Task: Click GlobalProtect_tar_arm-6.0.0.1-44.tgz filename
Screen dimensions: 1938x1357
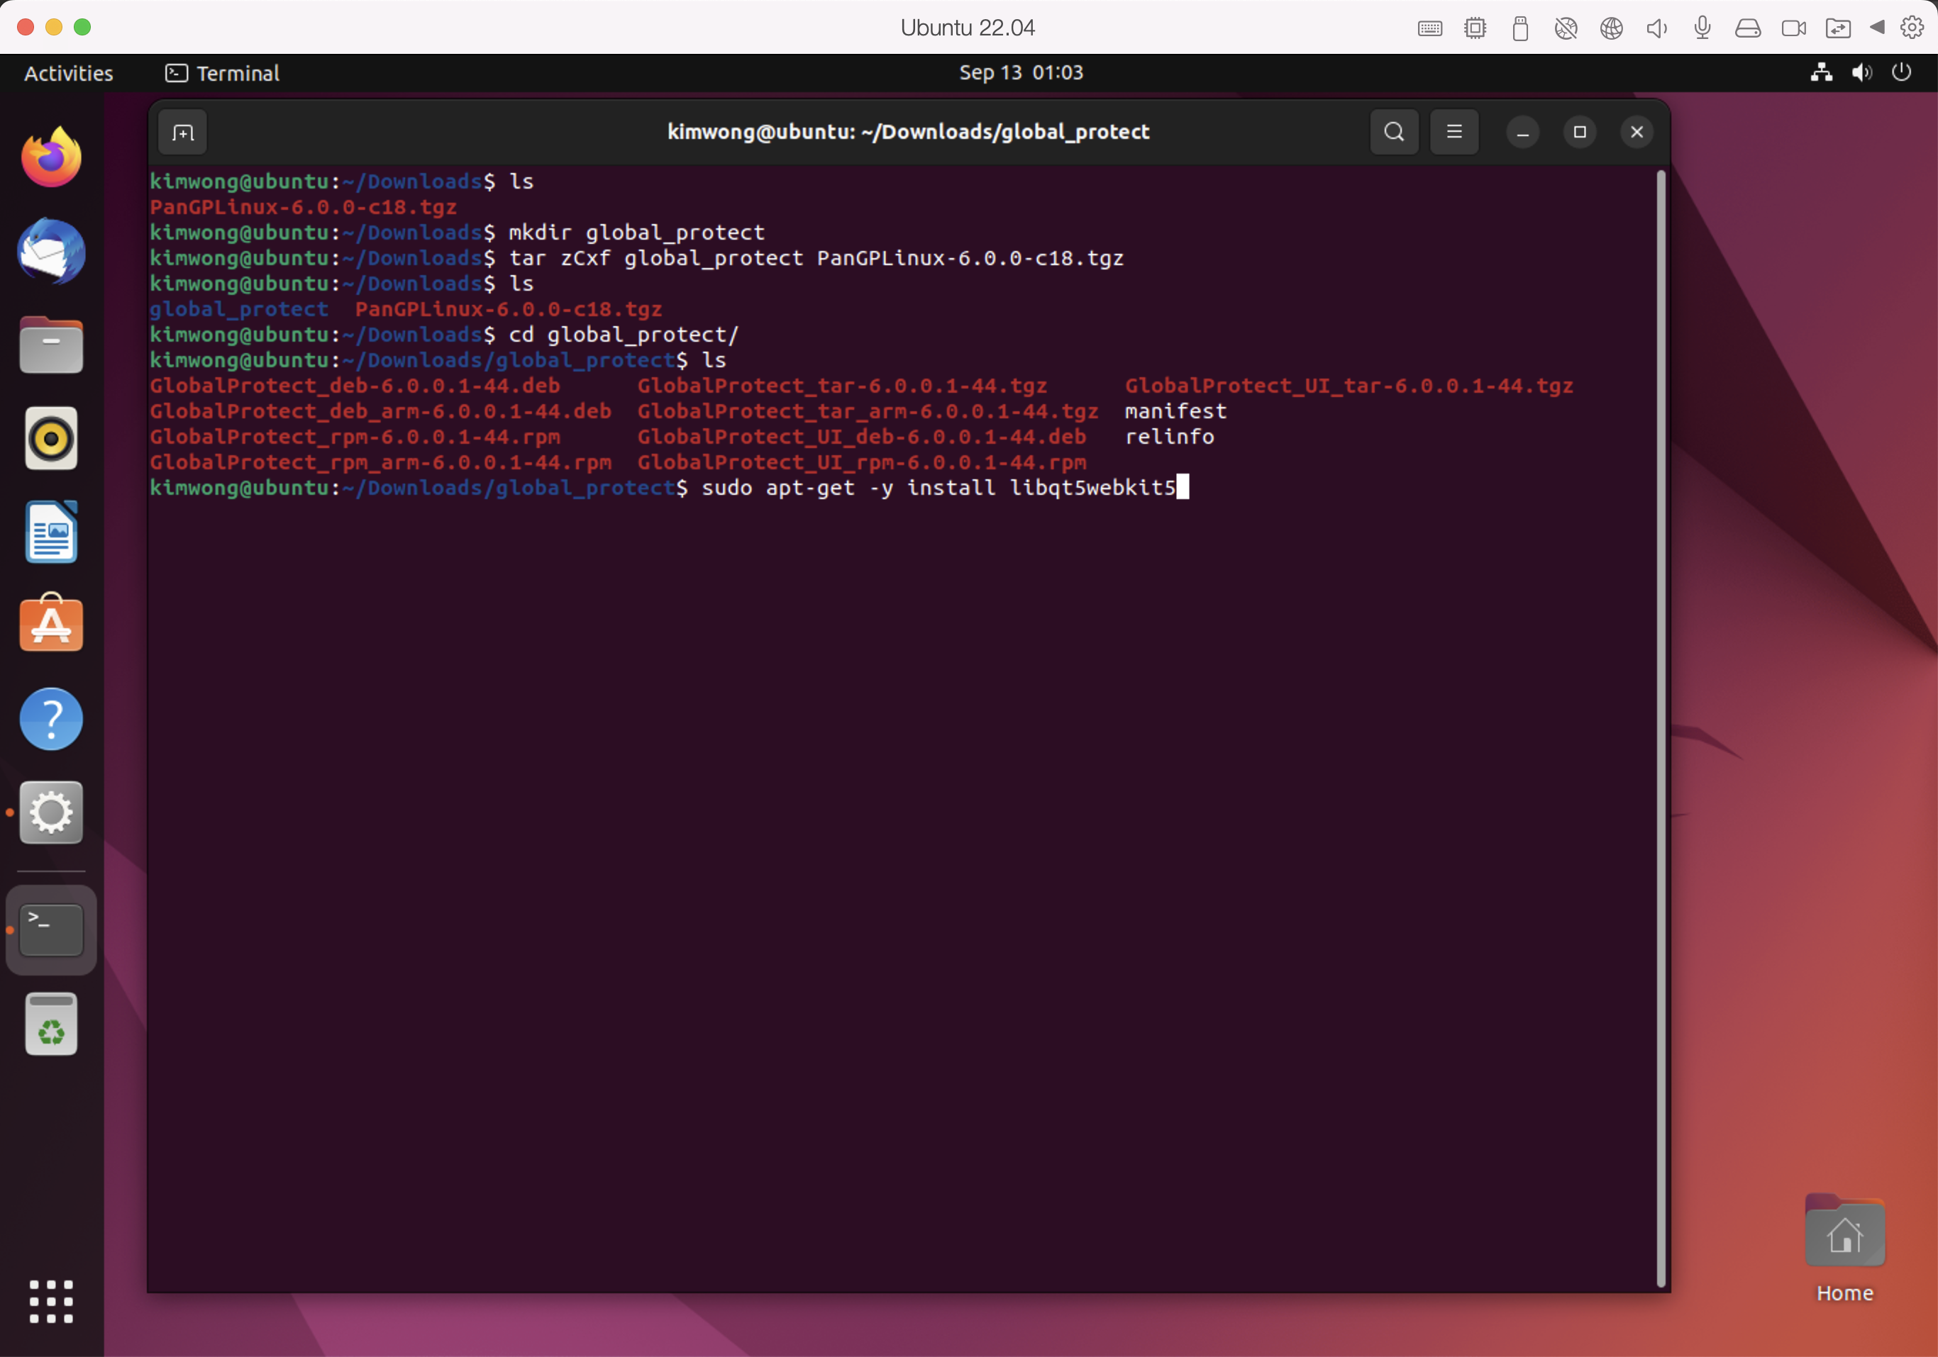Action: (868, 412)
